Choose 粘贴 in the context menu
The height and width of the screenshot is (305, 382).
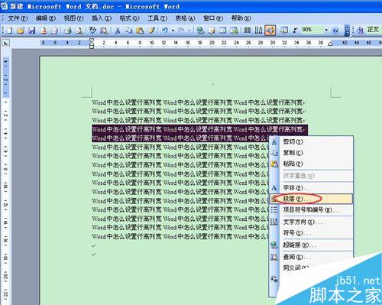coord(311,164)
